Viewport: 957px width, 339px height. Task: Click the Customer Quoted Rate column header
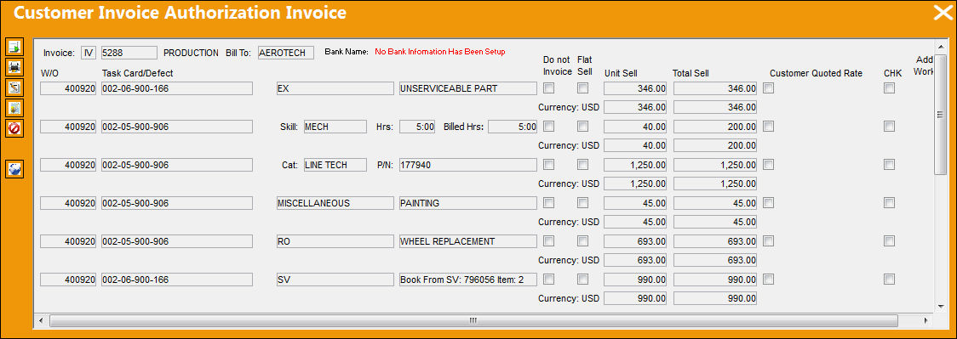pyautogui.click(x=816, y=73)
